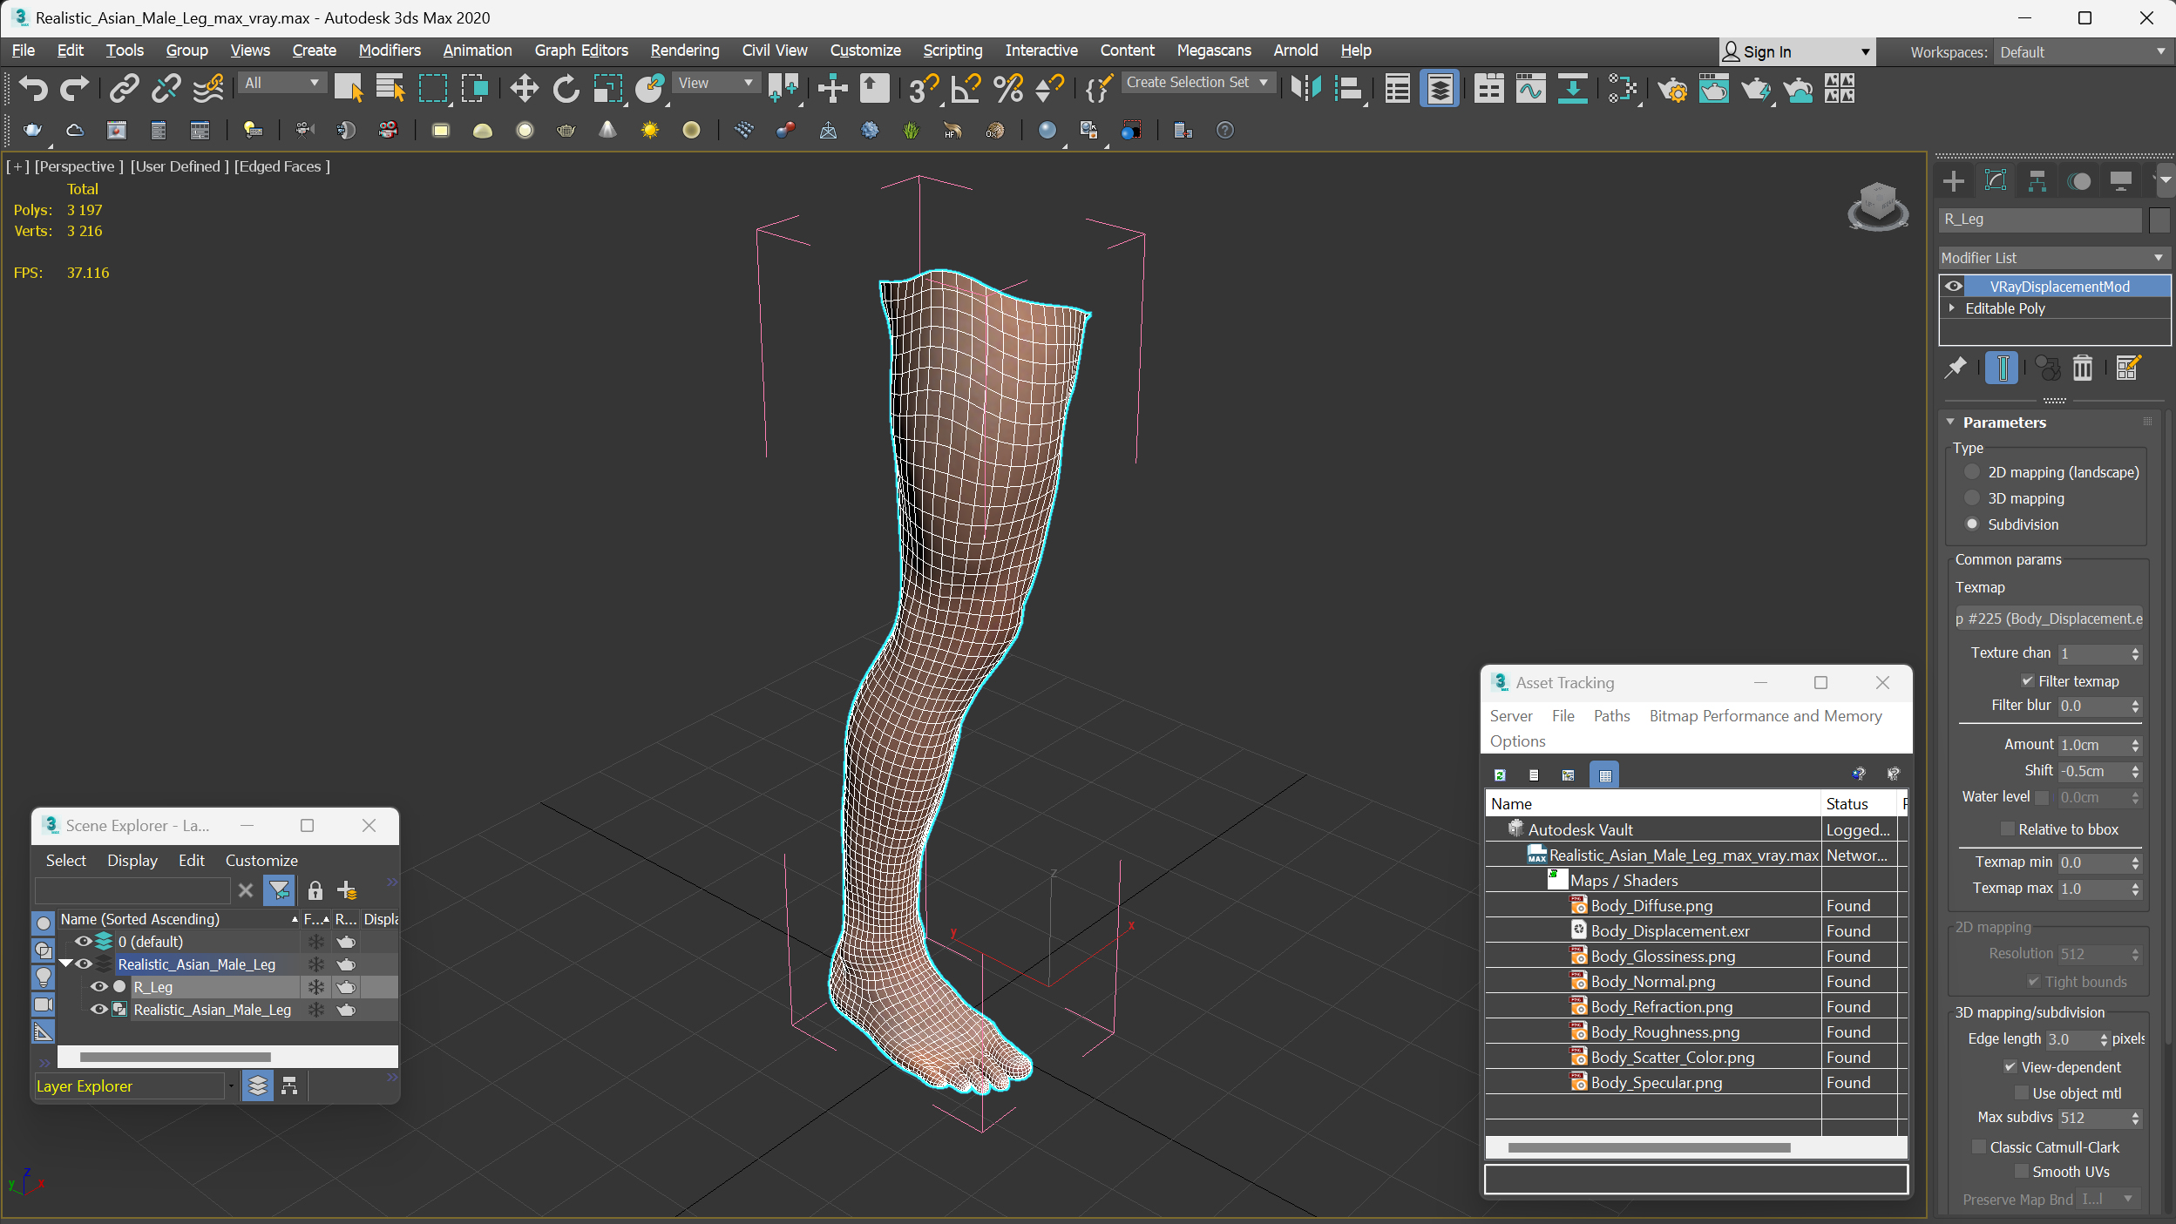2176x1224 pixels.
Task: Toggle the View-dependent checkbox
Action: pyautogui.click(x=2010, y=1067)
